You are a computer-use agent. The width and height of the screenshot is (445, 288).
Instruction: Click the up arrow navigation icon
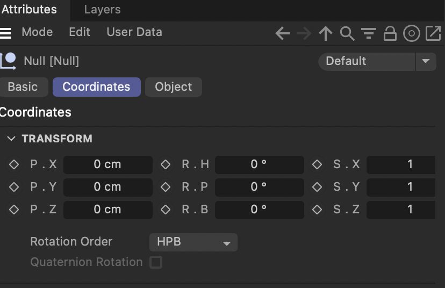[x=326, y=34]
